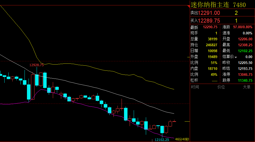Viewport: 255px width, 142px height.
Task: Click the 内盘 比例 value 49%
Action: (214, 74)
